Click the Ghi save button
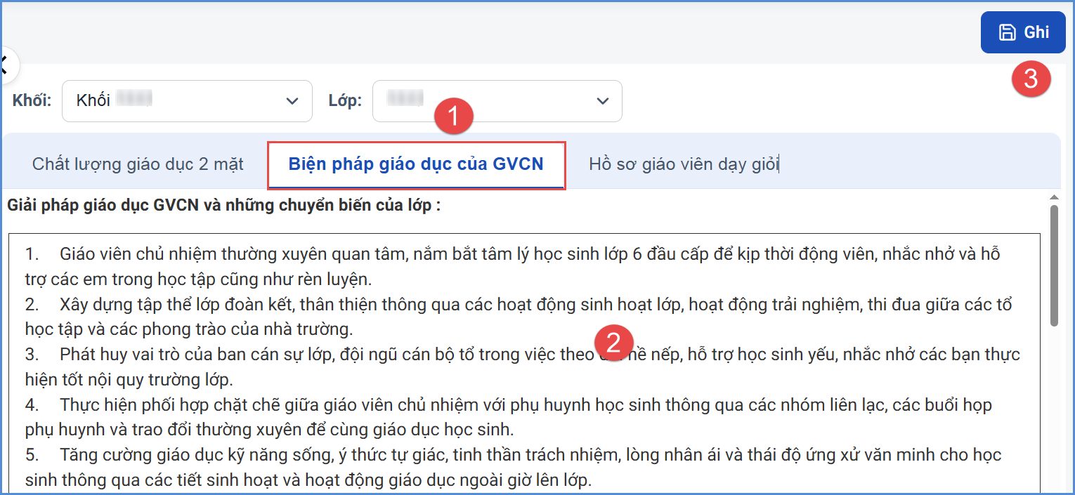Screen dimensions: 1075x495 pos(1023,32)
